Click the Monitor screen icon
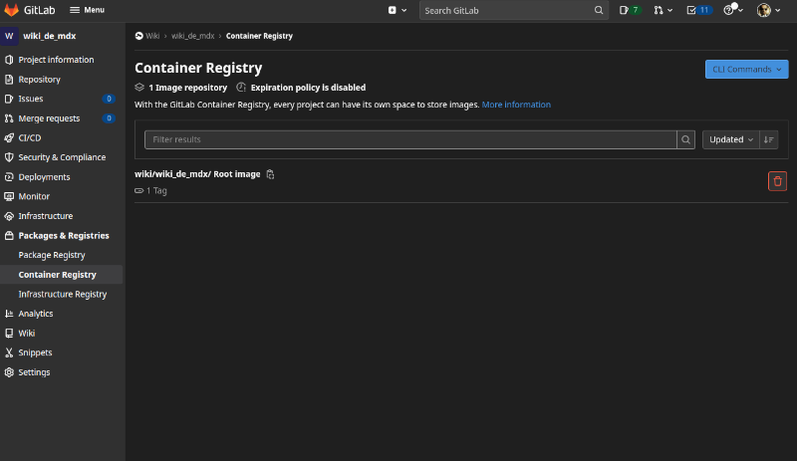The width and height of the screenshot is (797, 461). [9, 196]
